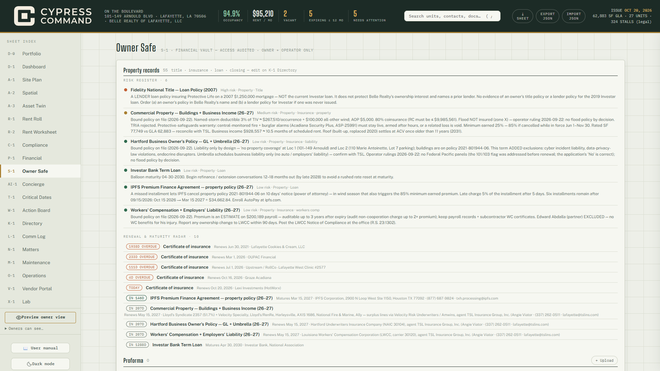Click the Cypress Command logo icon
The height and width of the screenshot is (371, 660).
click(x=24, y=16)
